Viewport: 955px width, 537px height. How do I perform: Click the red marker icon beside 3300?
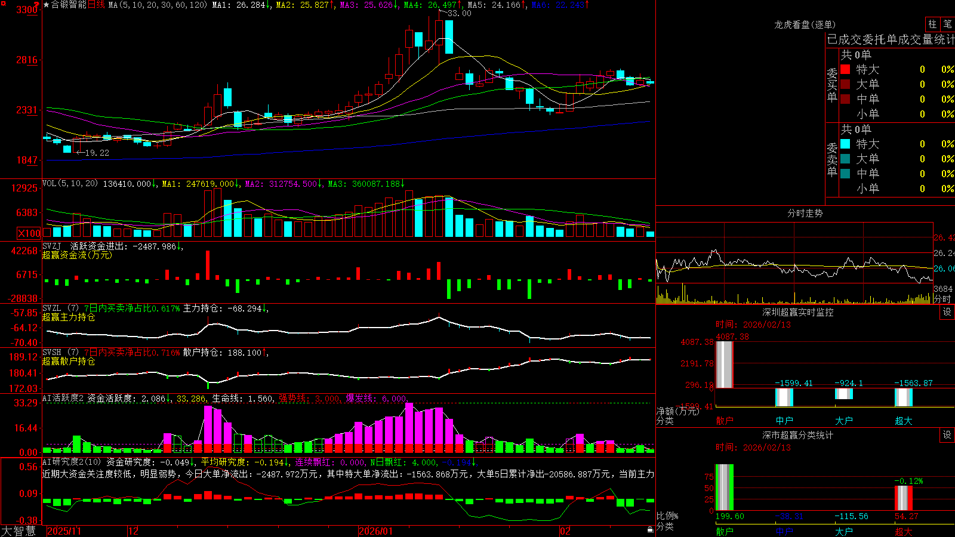click(38, 5)
